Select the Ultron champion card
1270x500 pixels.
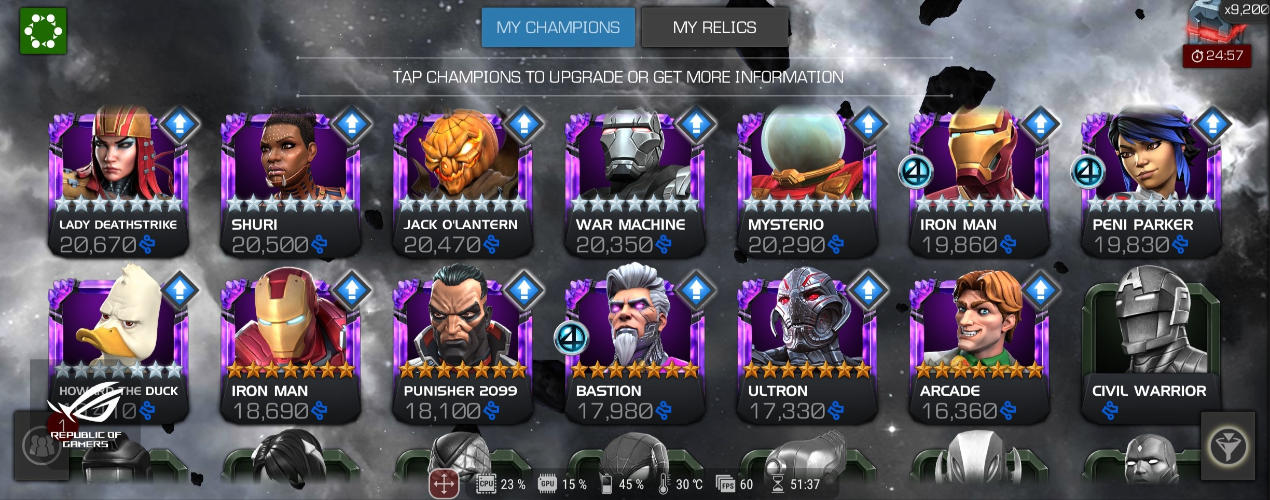point(807,346)
